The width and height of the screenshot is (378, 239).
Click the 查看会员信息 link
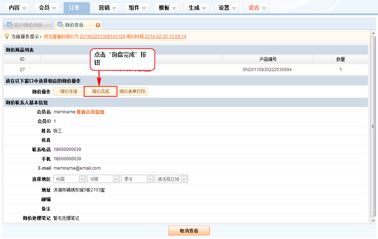pyautogui.click(x=90, y=112)
